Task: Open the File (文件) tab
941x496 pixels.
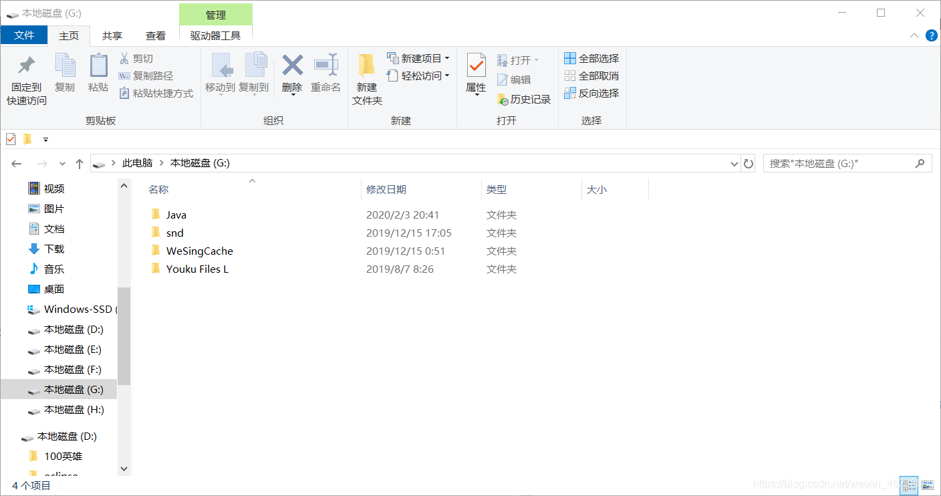Action: tap(24, 35)
